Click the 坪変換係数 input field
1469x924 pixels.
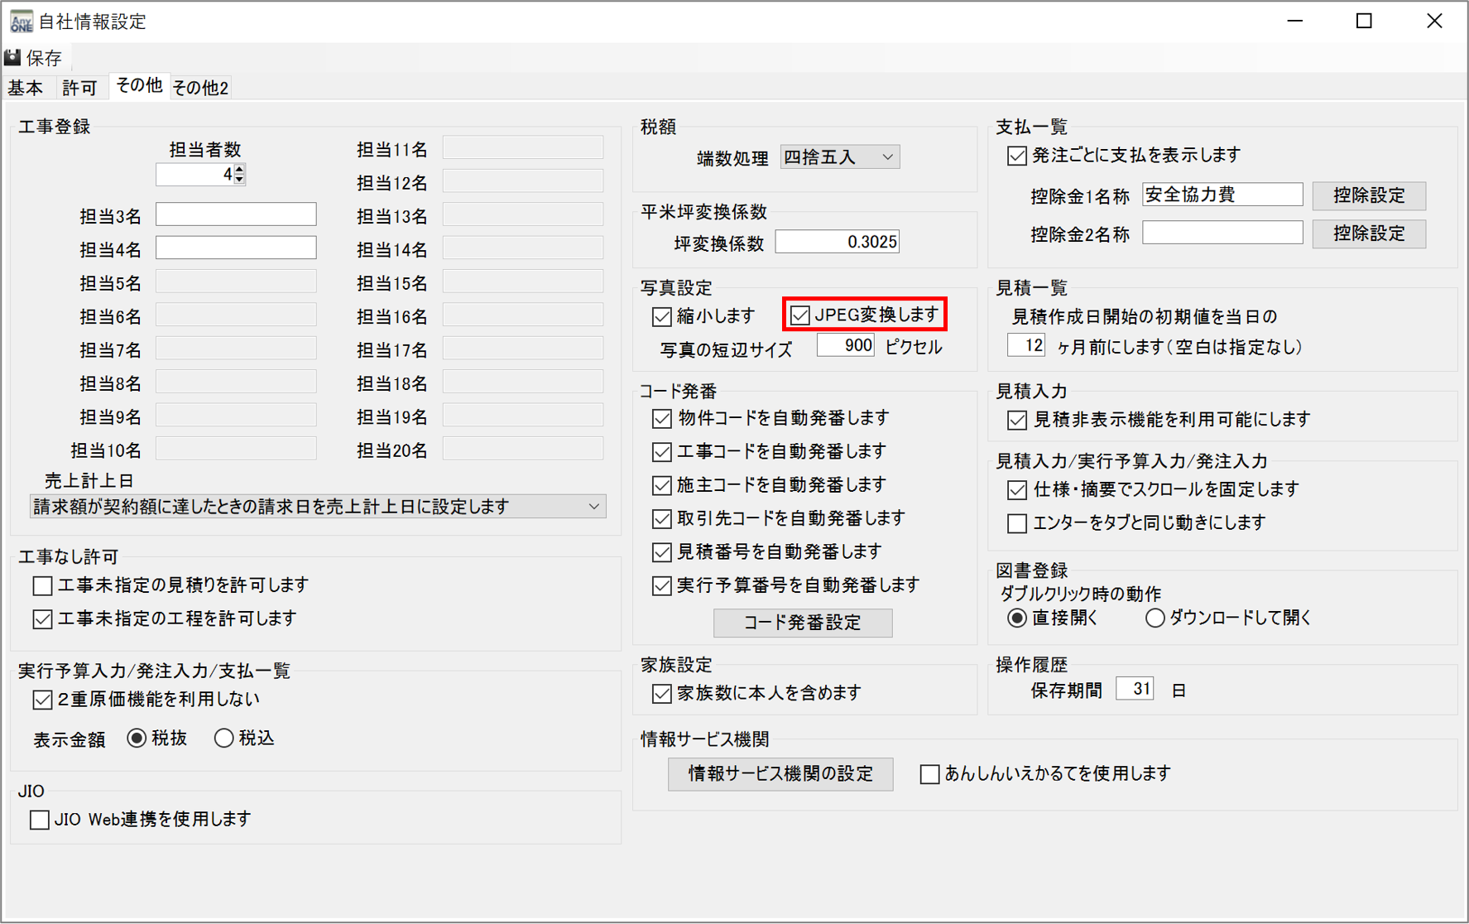[837, 242]
